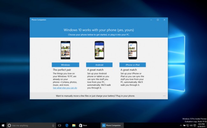
Task: Click 'A great match' under Android
Action: point(95,70)
